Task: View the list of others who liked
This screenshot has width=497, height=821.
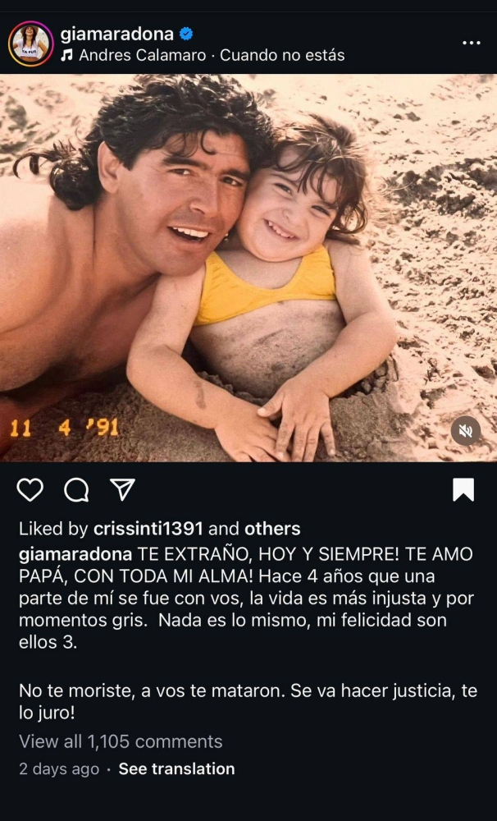Action: pos(272,529)
